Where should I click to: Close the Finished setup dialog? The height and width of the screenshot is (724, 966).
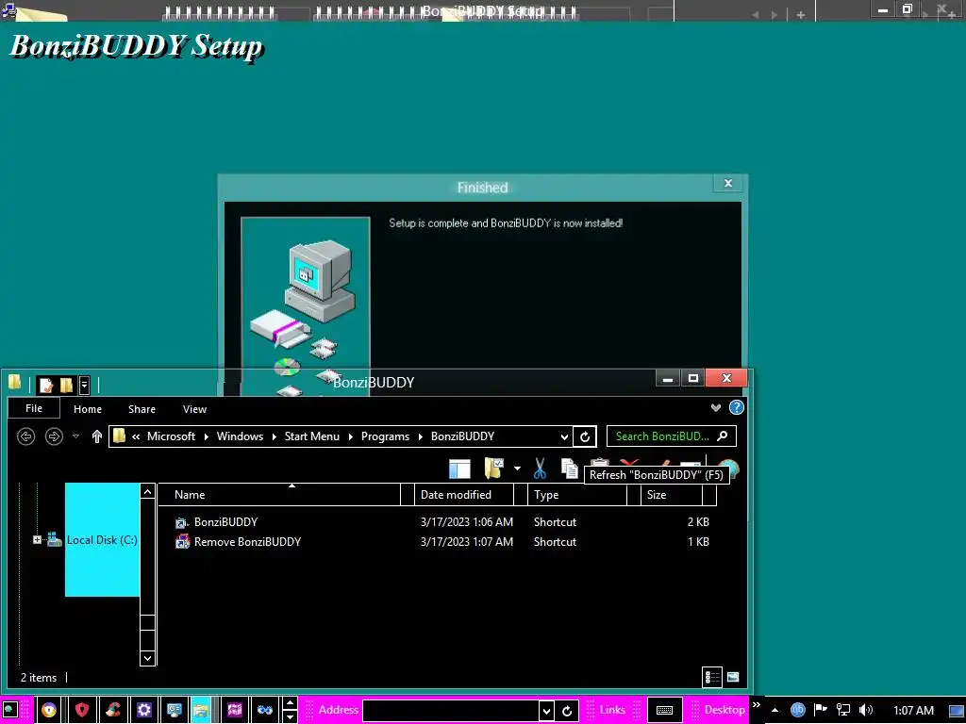728,184
